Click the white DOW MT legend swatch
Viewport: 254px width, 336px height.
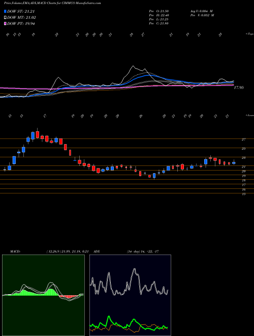pos(5,18)
